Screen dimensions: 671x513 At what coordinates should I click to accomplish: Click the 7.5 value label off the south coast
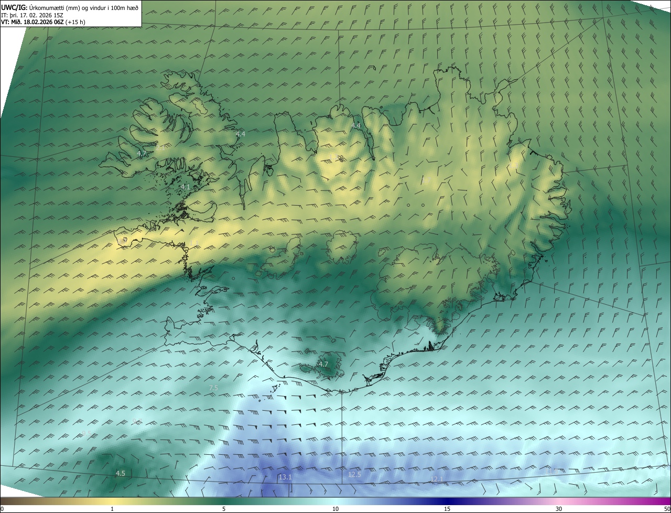coord(213,388)
